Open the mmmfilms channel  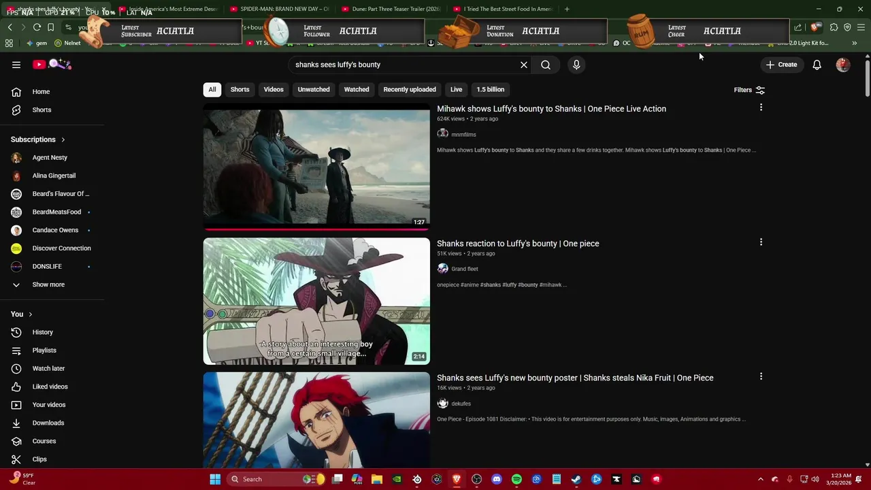coord(463,135)
